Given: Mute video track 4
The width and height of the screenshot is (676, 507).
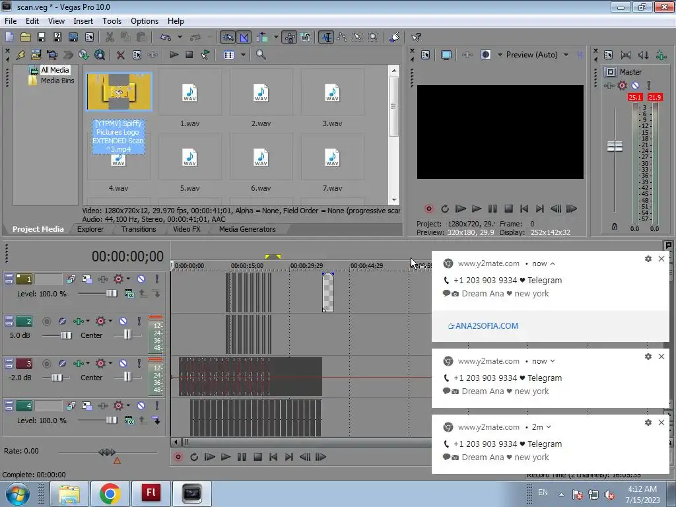Looking at the screenshot, I should (141, 406).
